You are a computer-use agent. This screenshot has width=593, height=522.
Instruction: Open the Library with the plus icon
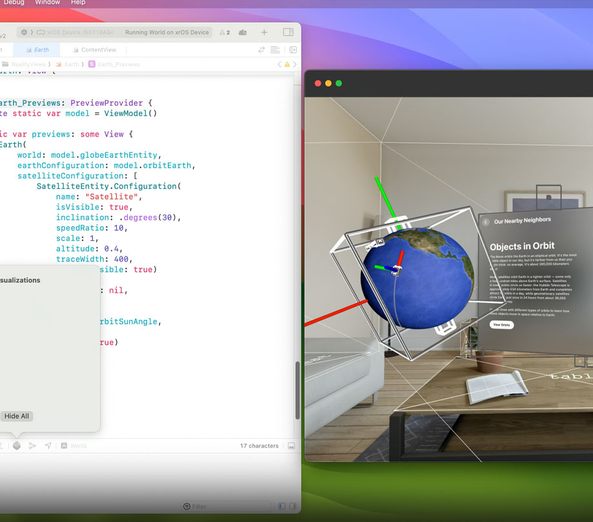click(264, 32)
